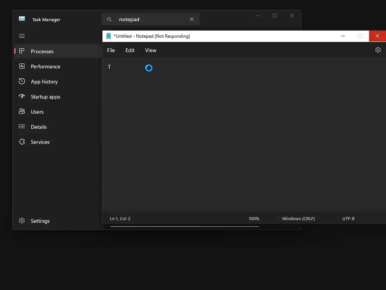Image resolution: width=386 pixels, height=290 pixels.
Task: Open the Notepad Edit menu
Action: point(130,50)
